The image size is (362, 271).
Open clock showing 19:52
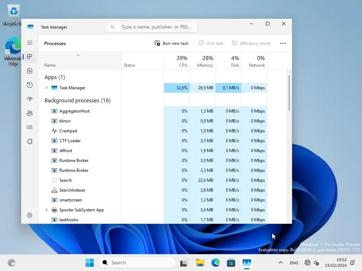point(336,263)
